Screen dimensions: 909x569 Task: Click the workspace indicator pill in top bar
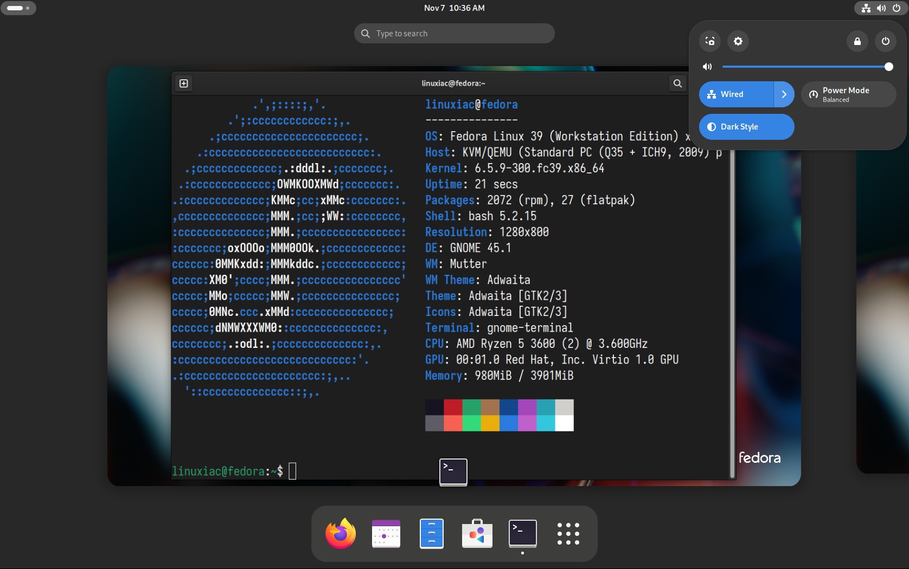(18, 8)
